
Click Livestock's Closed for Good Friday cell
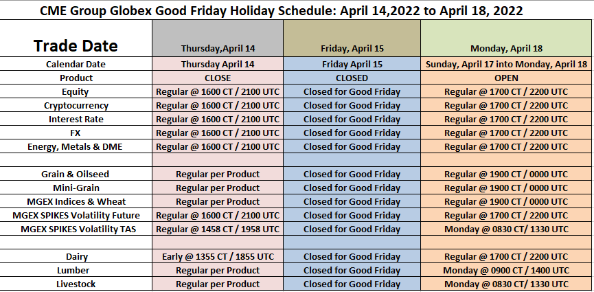click(x=352, y=284)
